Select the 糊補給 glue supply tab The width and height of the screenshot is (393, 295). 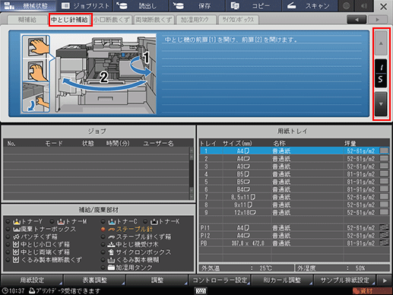[27, 20]
